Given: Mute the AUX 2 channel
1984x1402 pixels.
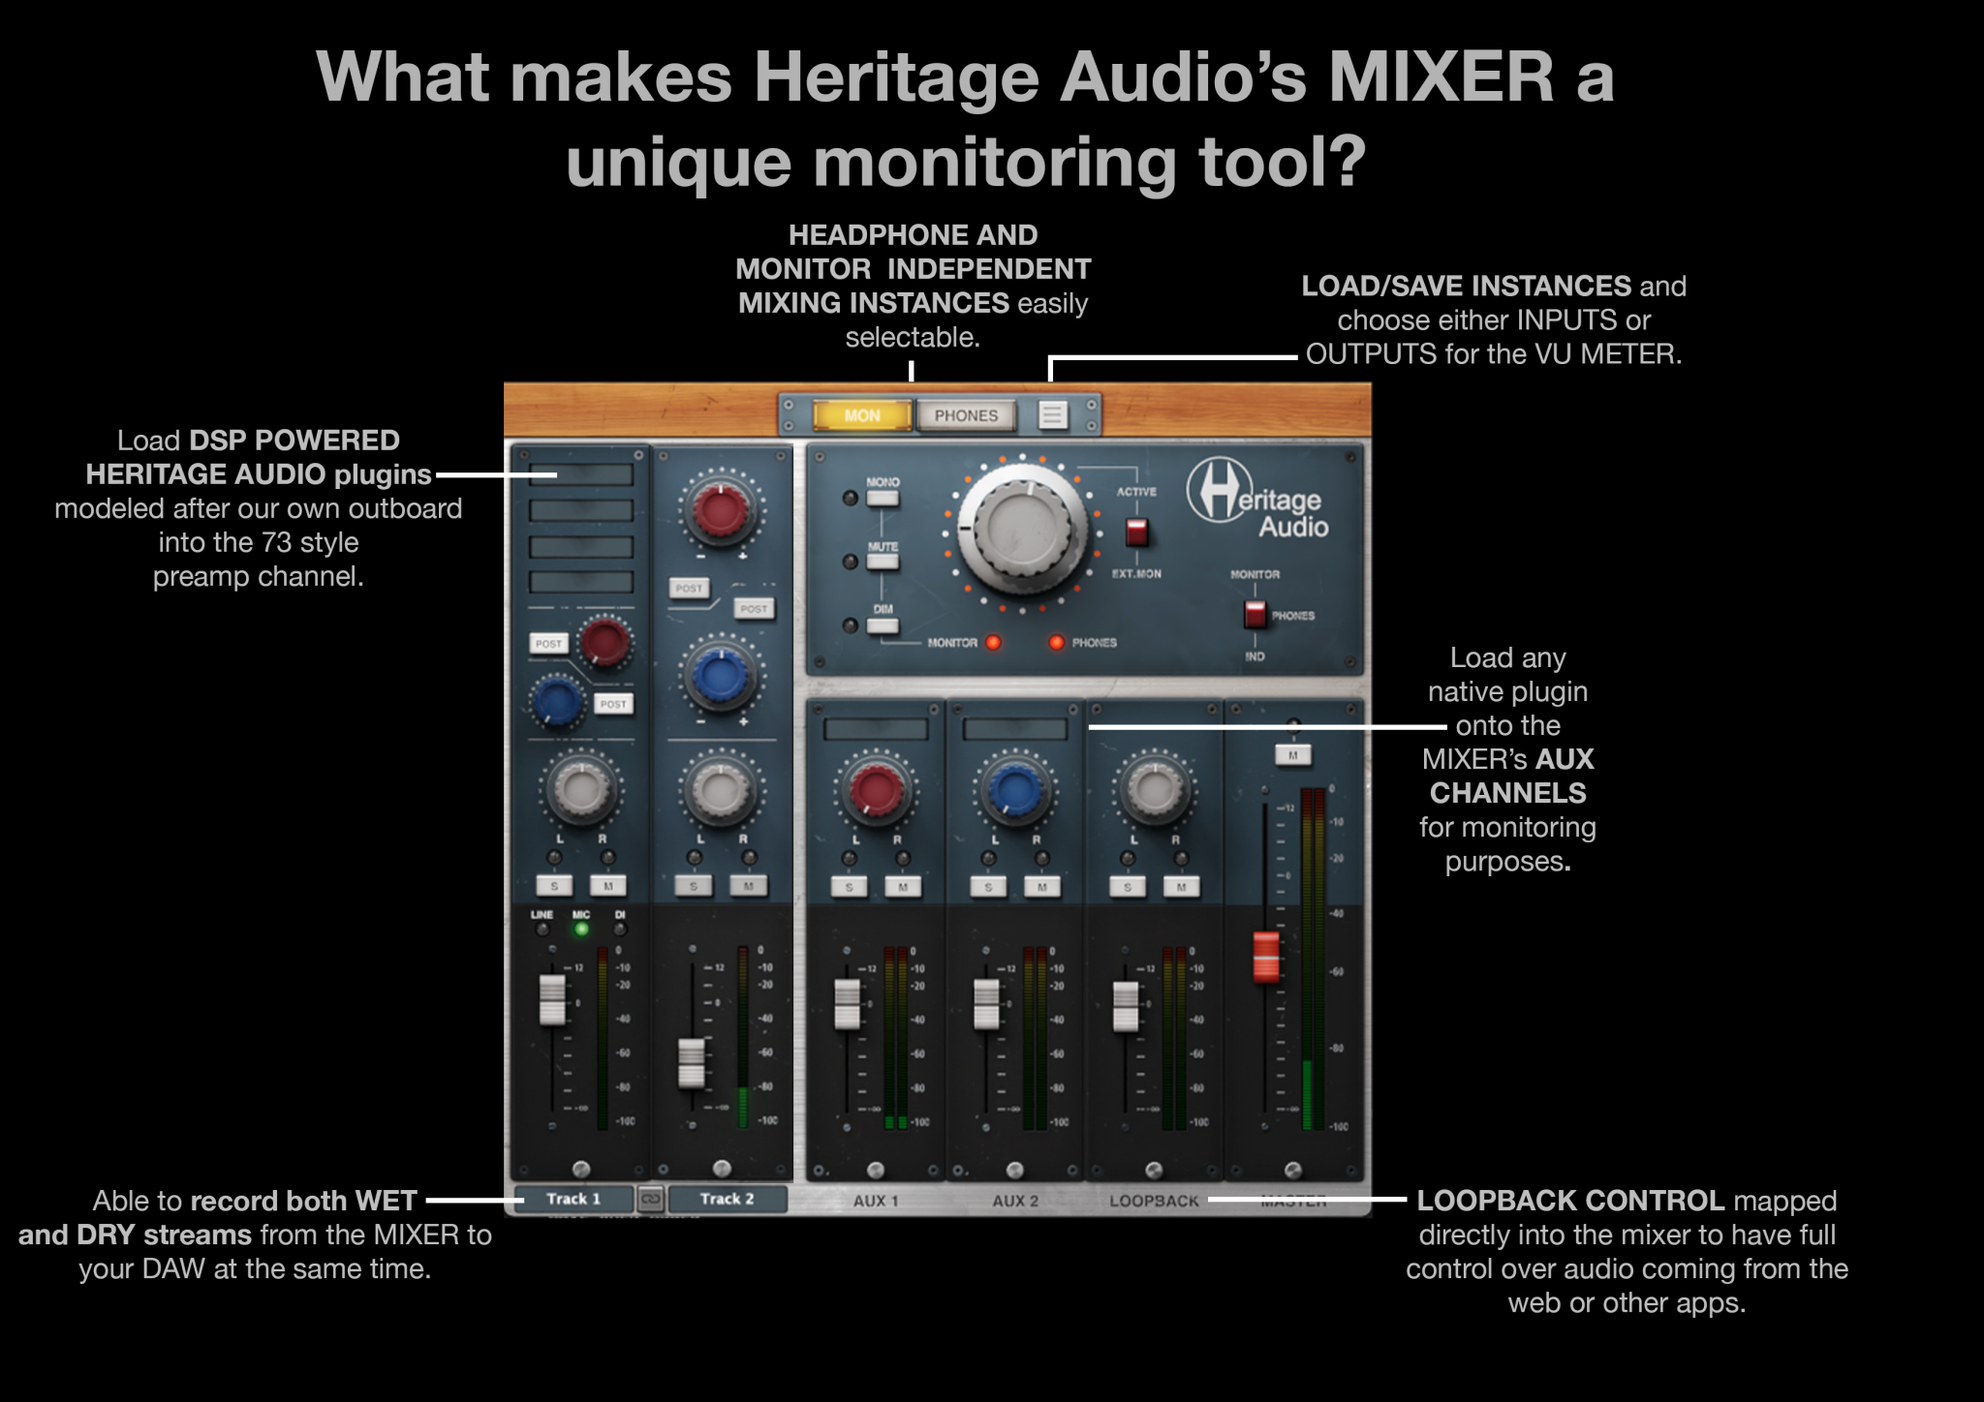Looking at the screenshot, I should click(x=1042, y=887).
